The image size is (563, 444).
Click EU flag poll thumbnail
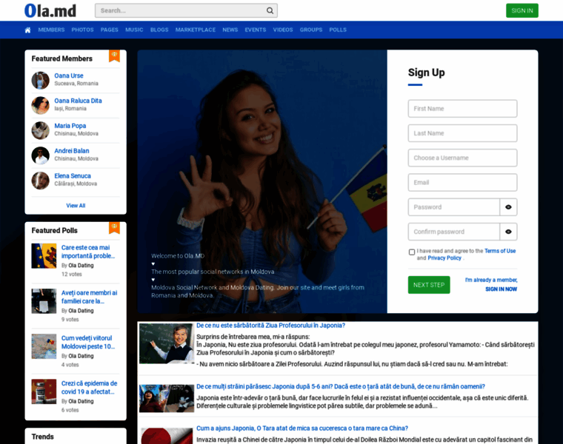(x=44, y=256)
